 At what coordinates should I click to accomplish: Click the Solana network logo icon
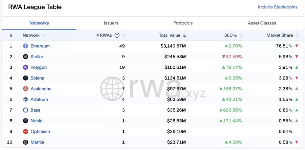25,78
